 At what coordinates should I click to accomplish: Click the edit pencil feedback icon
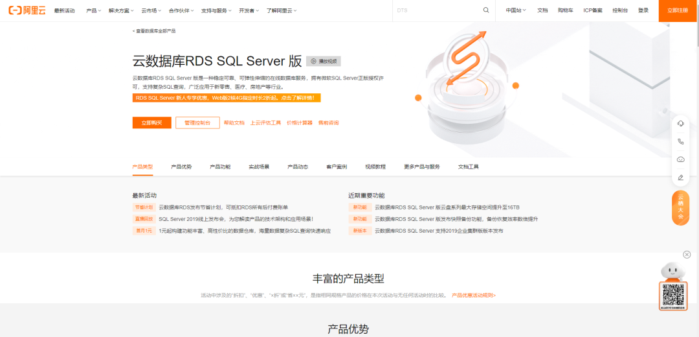pos(680,177)
